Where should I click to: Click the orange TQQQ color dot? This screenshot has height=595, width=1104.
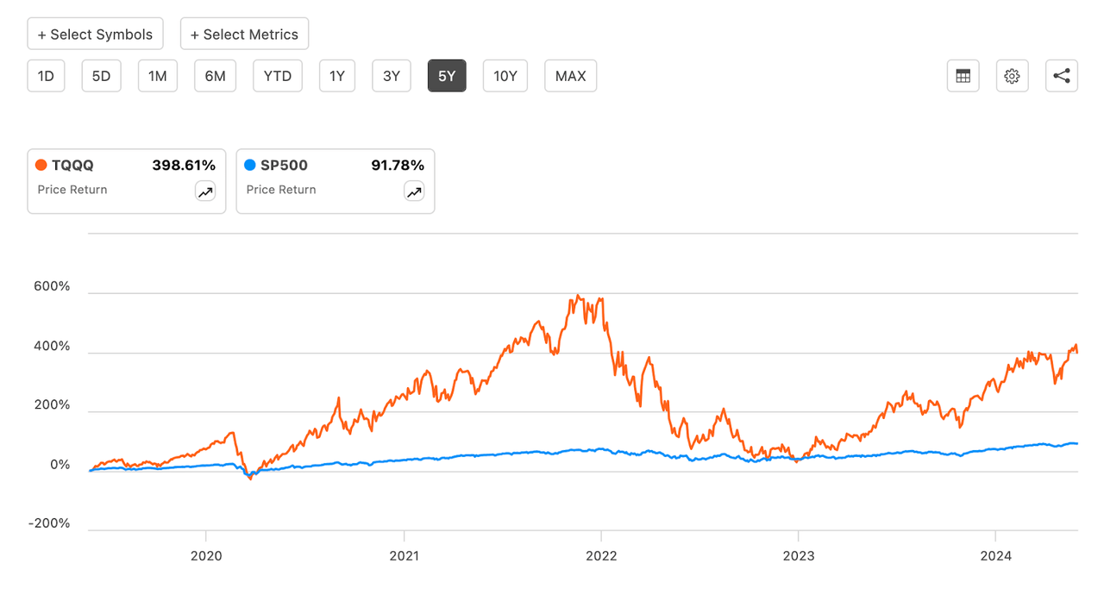(41, 165)
